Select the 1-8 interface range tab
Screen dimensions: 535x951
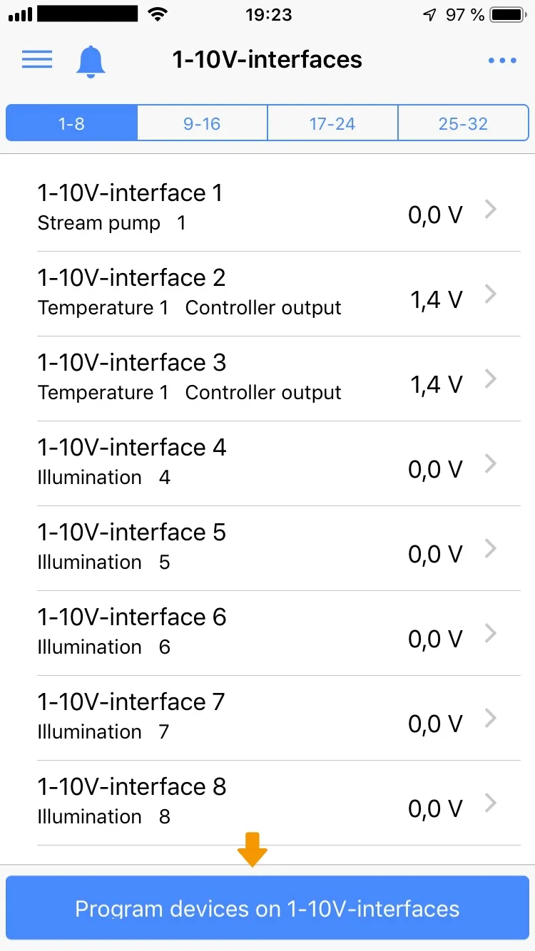tap(71, 123)
